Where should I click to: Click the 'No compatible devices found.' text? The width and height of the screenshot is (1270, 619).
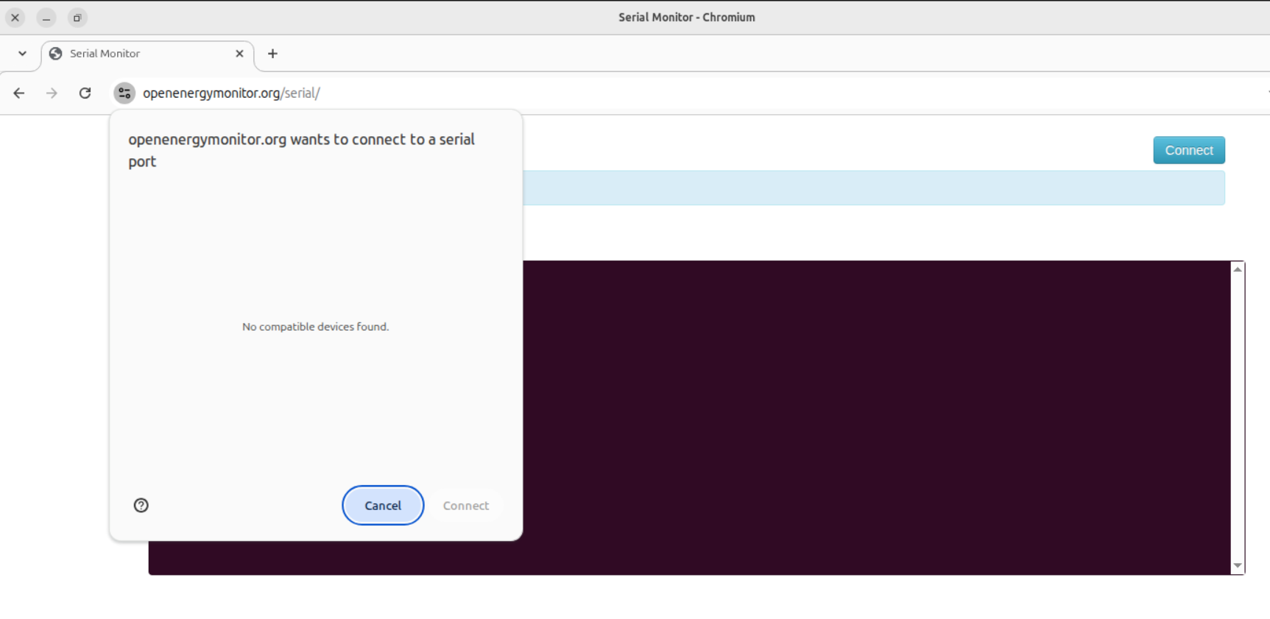[315, 327]
